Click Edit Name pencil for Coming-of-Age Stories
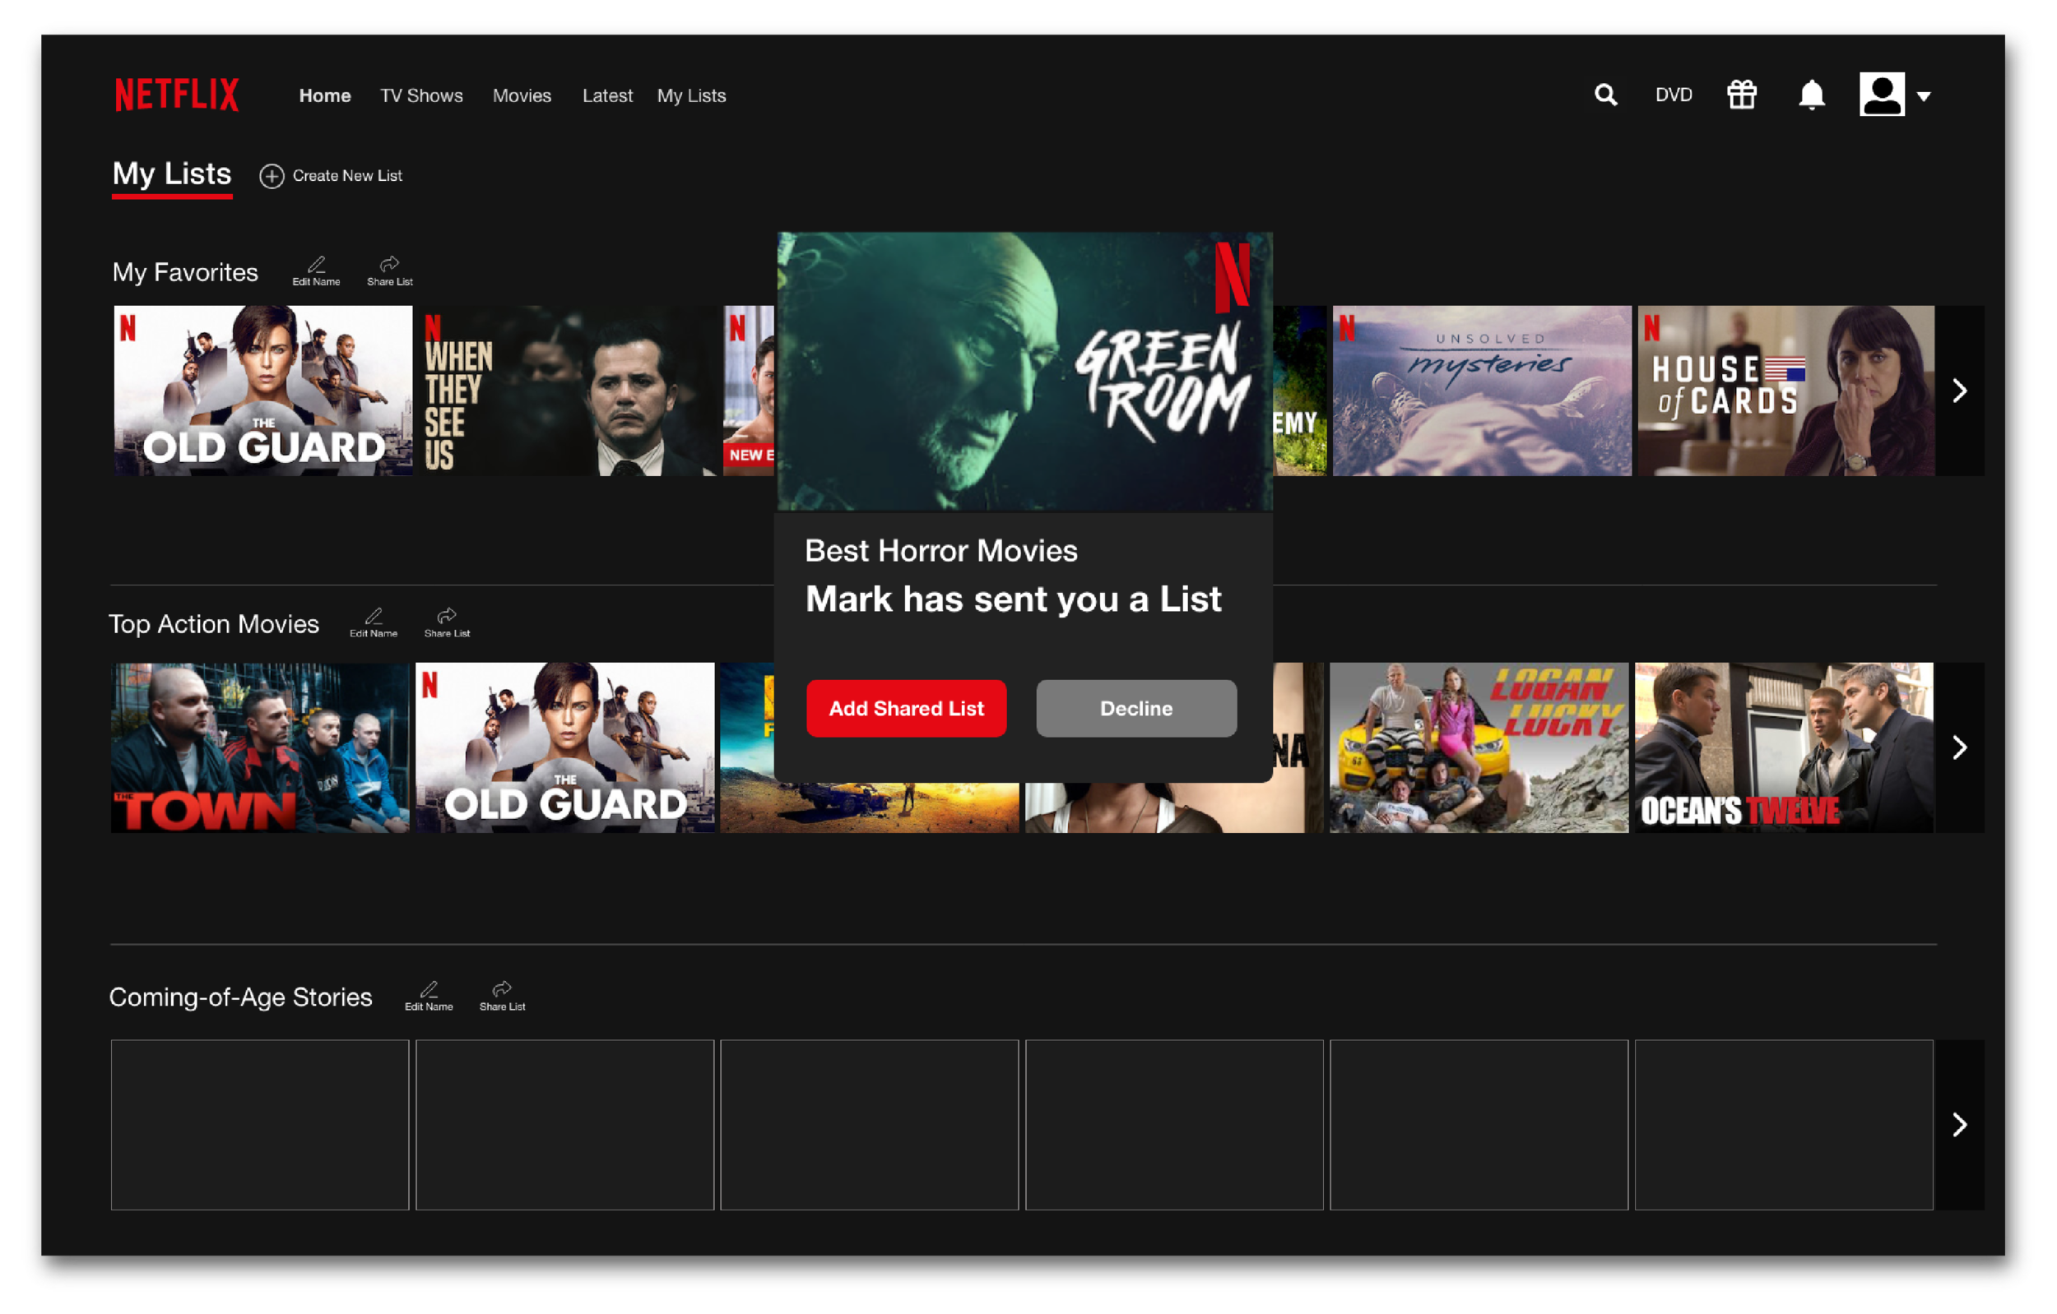2057x1314 pixels. [x=429, y=989]
